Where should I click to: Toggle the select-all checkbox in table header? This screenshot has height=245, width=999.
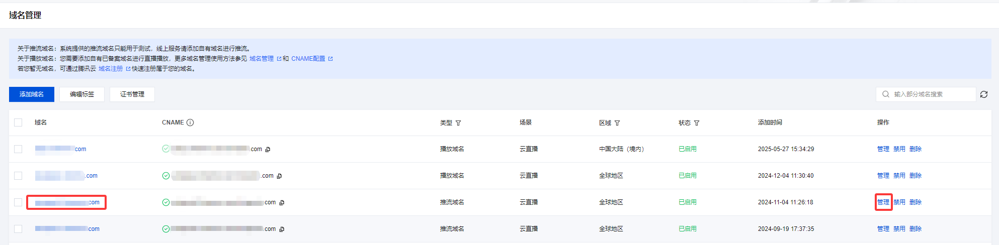18,122
